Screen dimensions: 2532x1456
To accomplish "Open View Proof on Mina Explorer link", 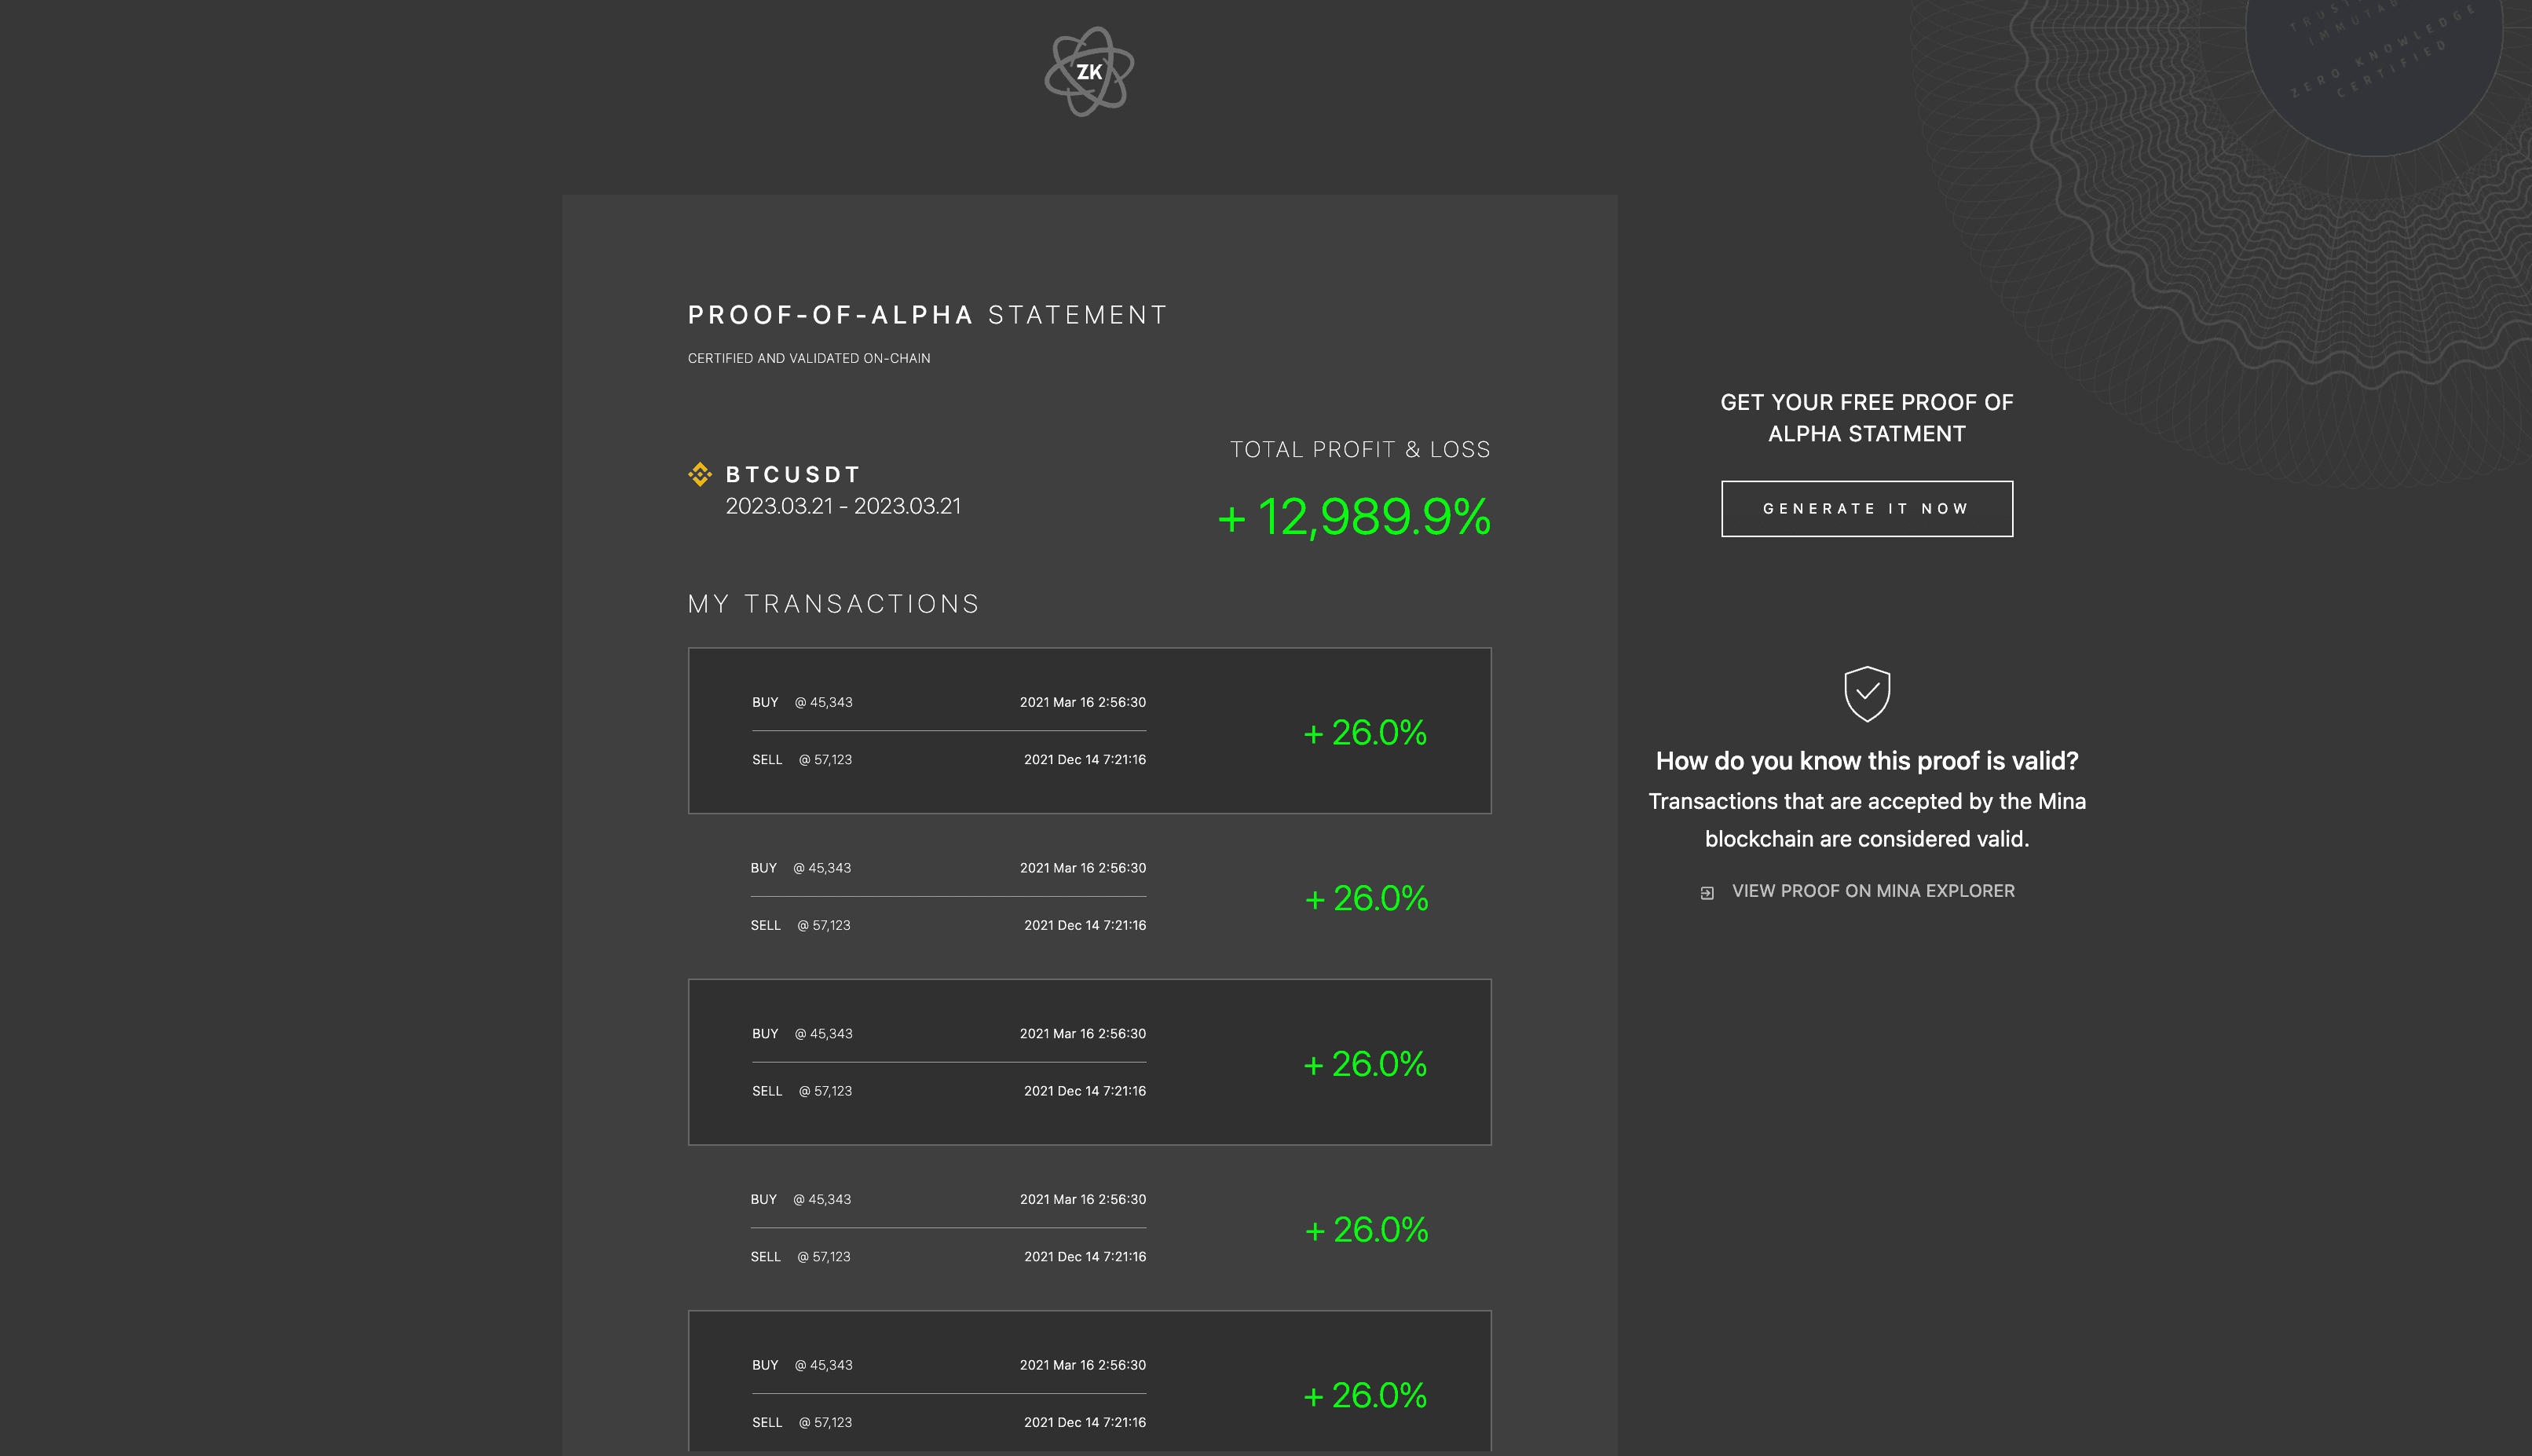I will (x=1872, y=891).
